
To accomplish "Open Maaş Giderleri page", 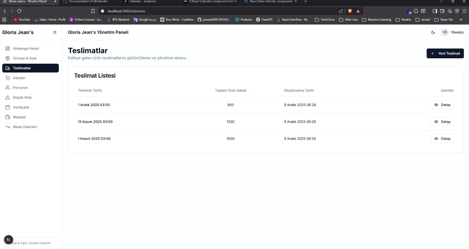I will coord(30,127).
